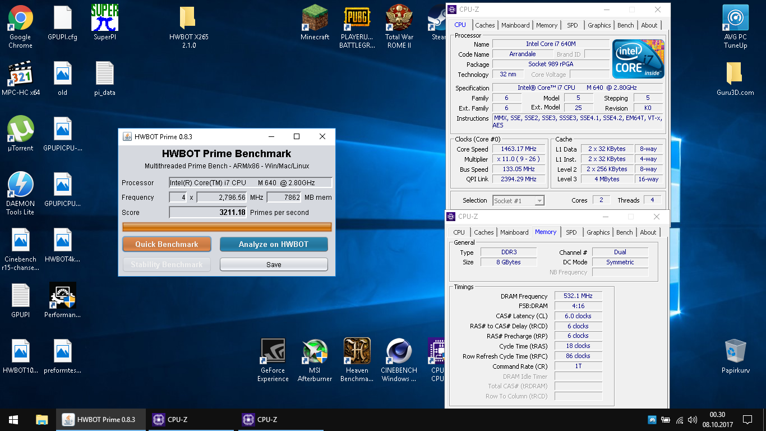This screenshot has width=766, height=431.
Task: Launch CINEBENCH Windows shortcut
Action: pos(399,360)
